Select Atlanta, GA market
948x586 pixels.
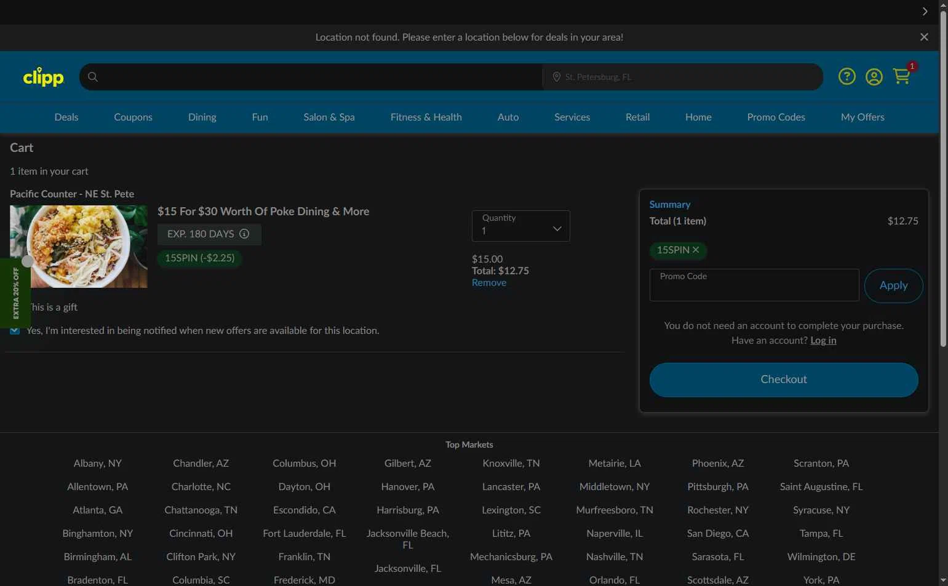click(98, 510)
